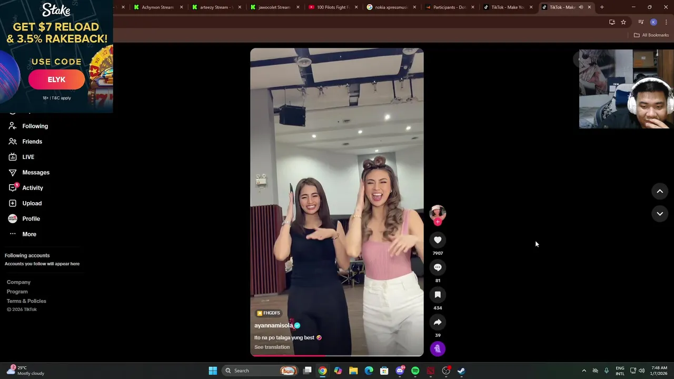Viewport: 674px width, 379px height.
Task: Open Microsoft Edge from the taskbar
Action: click(x=369, y=371)
